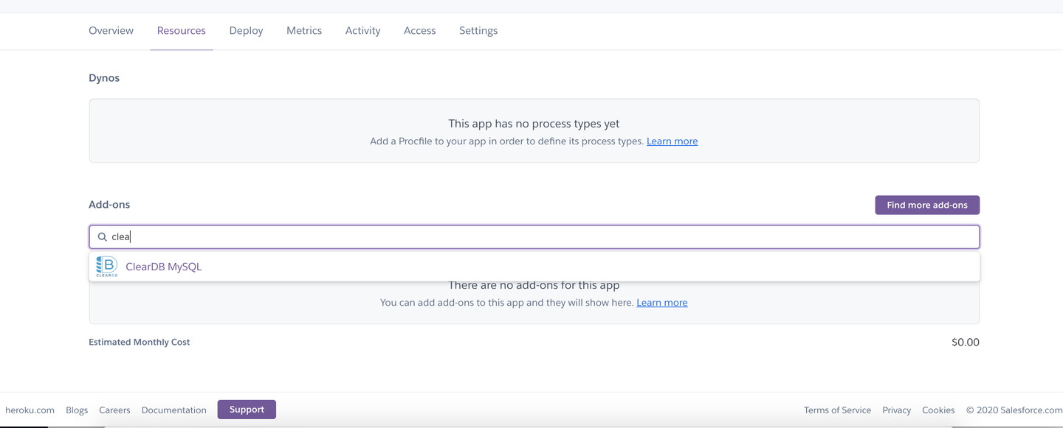Click the search magnifier icon

point(103,237)
